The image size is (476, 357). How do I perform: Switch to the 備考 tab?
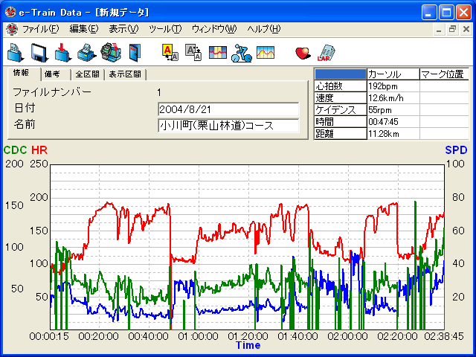[x=56, y=74]
